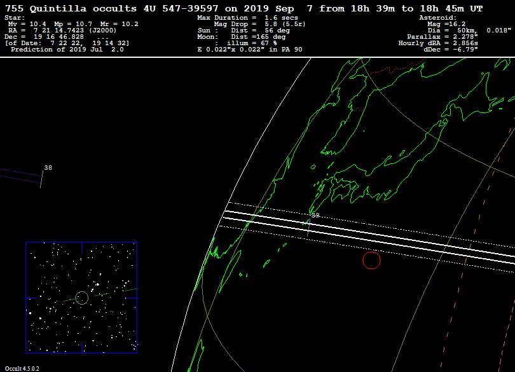Click 'Max Duration = 1.6 secs' text
The width and height of the screenshot is (515, 372).
coord(248,18)
